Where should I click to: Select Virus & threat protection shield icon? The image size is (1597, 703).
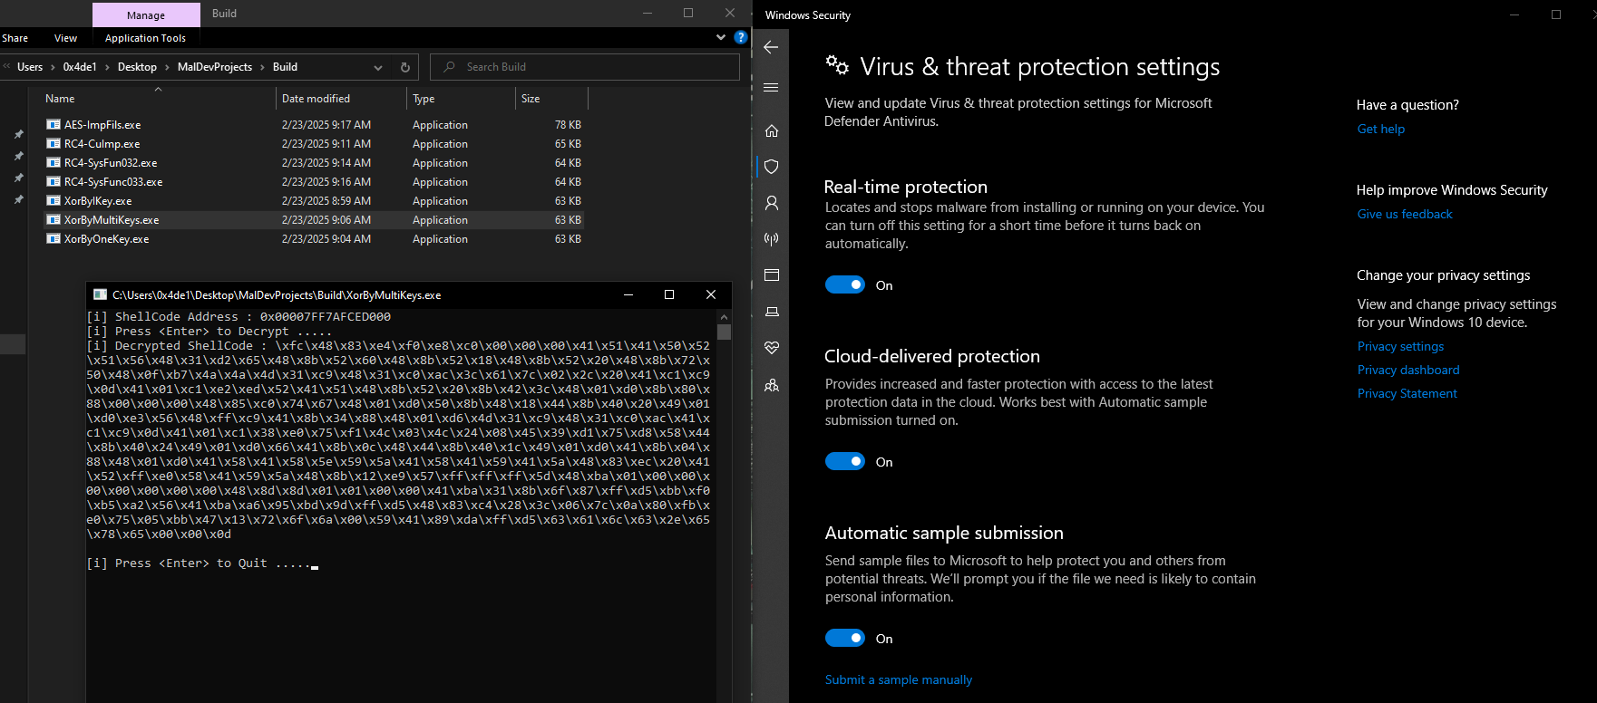(772, 167)
